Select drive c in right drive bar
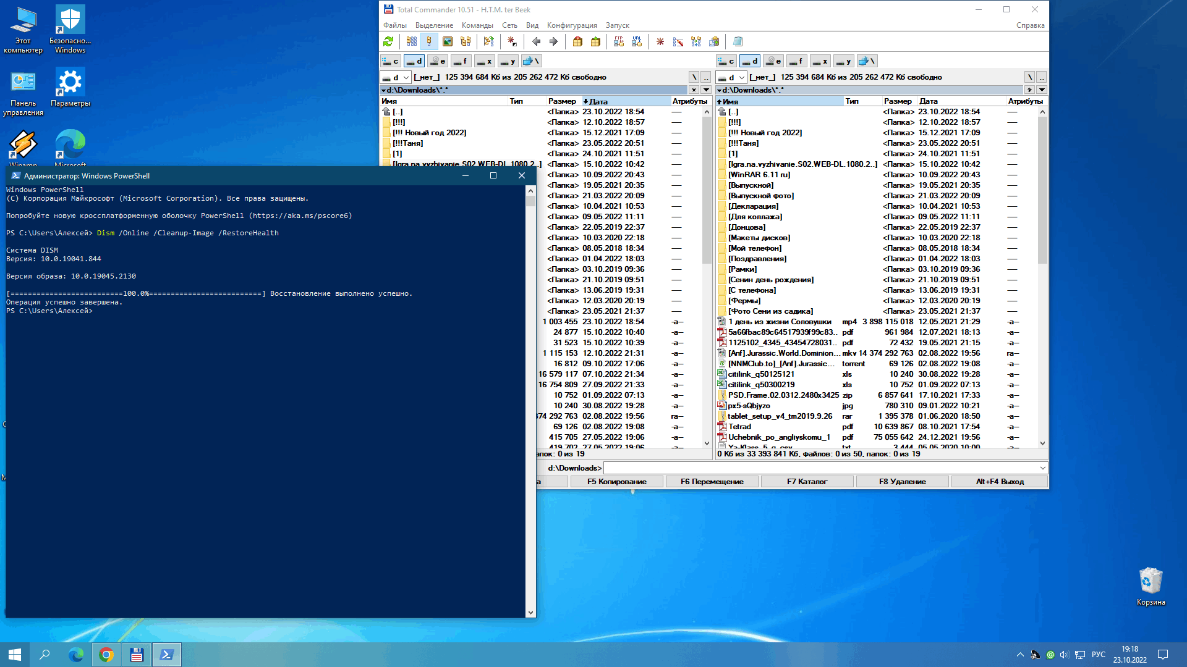The width and height of the screenshot is (1187, 667). point(726,61)
